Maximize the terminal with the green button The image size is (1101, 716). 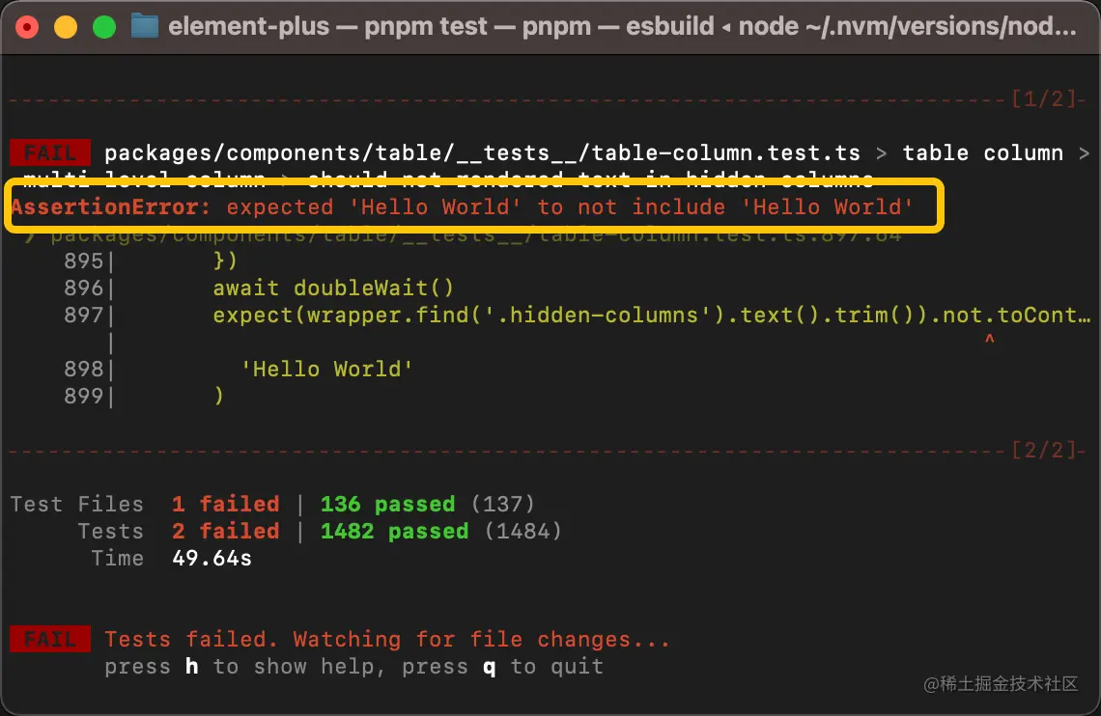tap(104, 27)
